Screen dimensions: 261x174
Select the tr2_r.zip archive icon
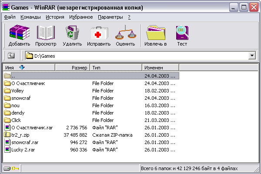click(x=7, y=135)
